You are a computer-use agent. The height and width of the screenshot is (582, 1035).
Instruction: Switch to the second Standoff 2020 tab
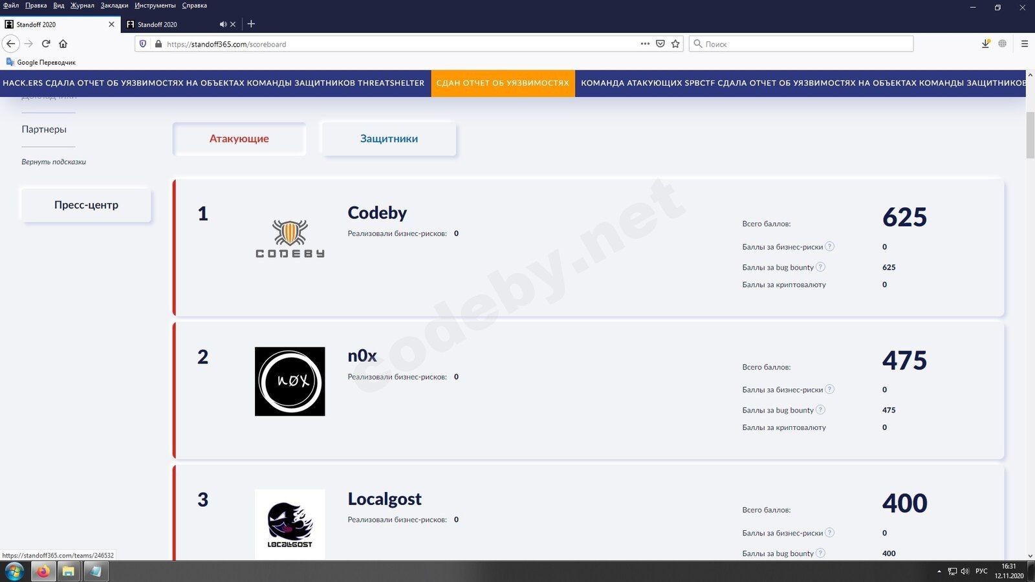click(181, 25)
